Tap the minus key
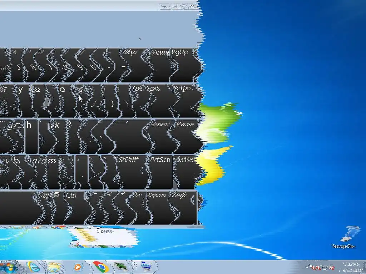The height and width of the screenshot is (274, 366). 109,65
